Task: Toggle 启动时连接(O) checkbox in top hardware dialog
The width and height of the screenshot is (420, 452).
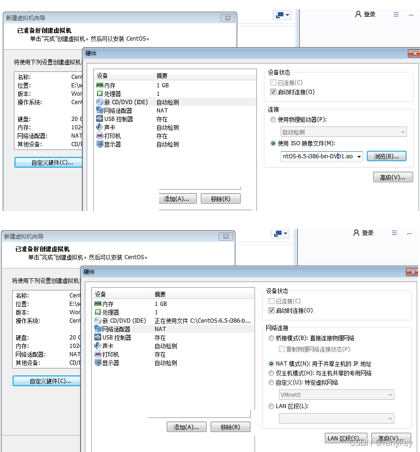Action: [x=273, y=92]
